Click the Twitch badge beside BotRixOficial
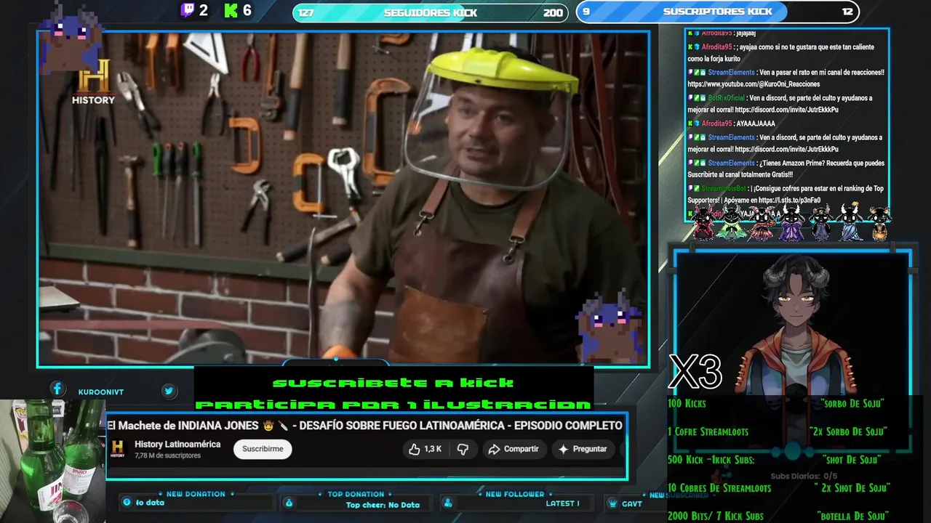 click(690, 98)
